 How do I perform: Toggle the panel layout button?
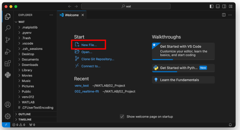click(x=218, y=6)
